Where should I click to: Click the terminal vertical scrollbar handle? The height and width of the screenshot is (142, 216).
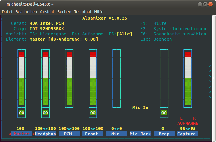(x=214, y=78)
